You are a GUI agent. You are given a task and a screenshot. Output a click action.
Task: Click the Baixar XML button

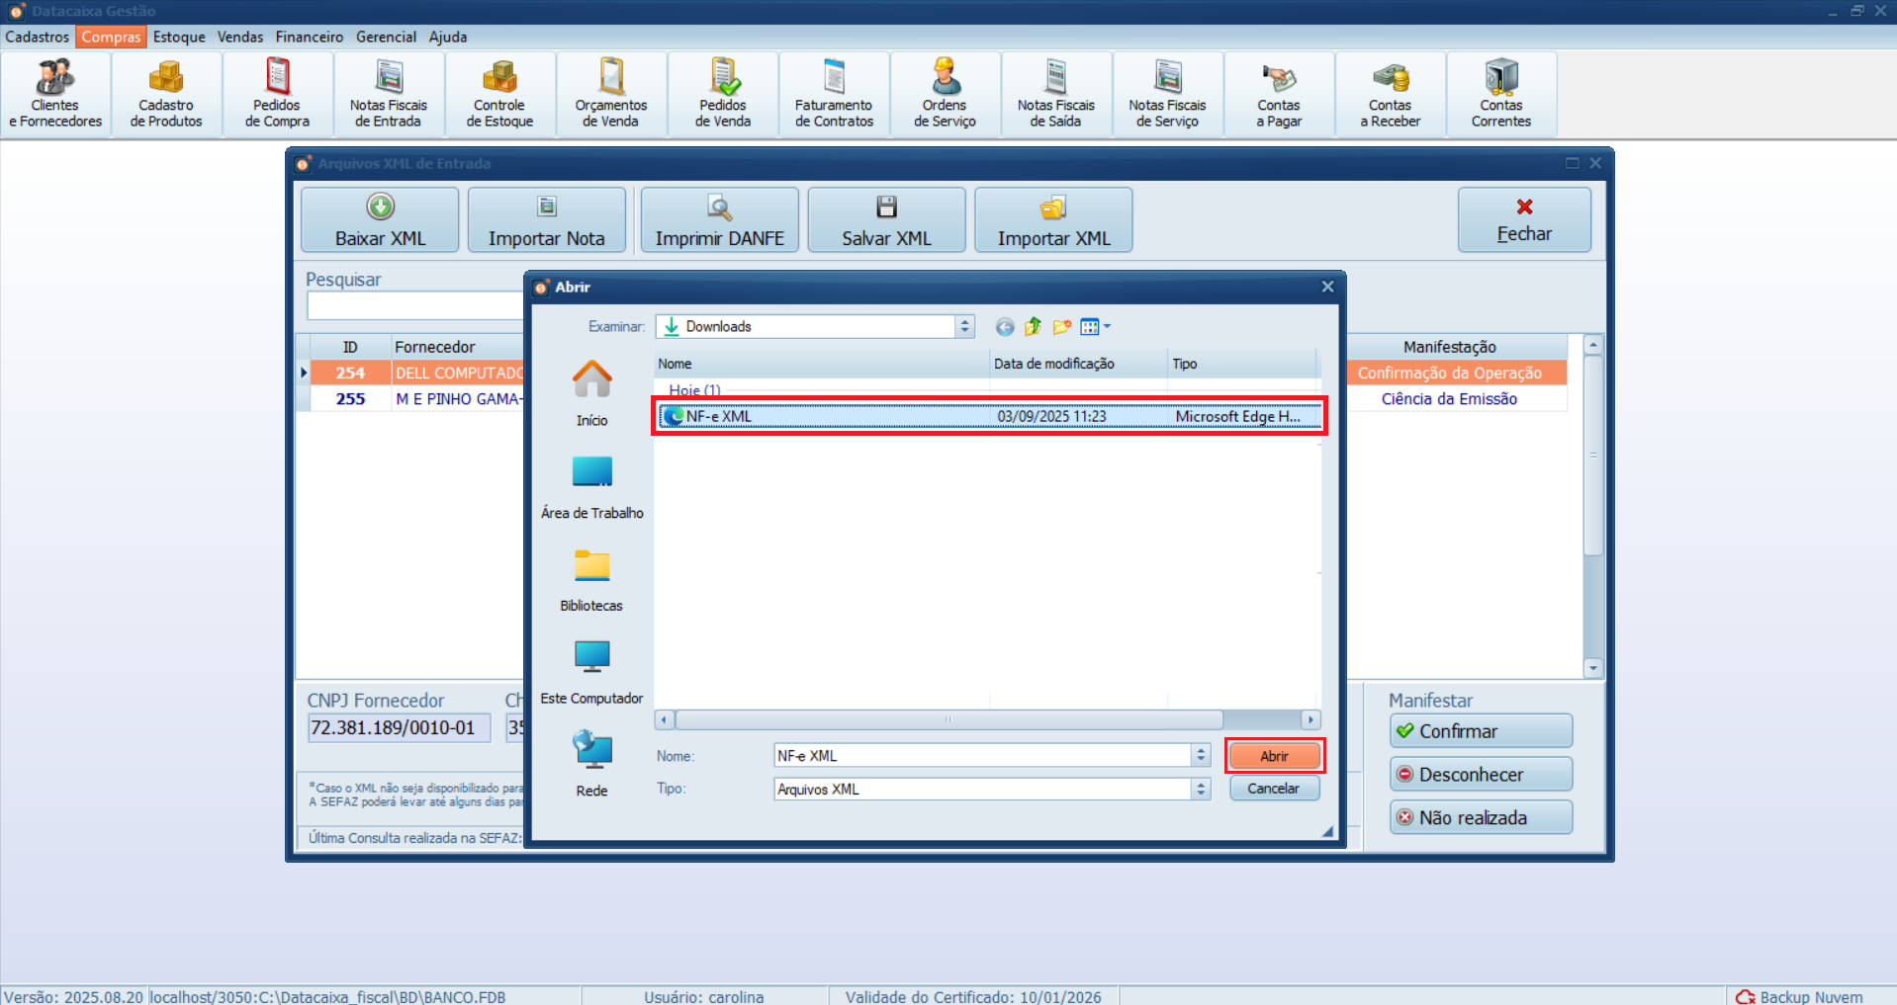coord(379,218)
